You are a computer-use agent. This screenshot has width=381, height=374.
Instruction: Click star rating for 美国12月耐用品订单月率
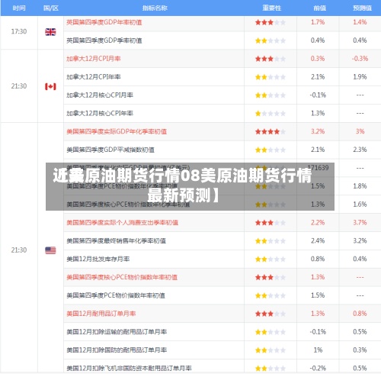(x=271, y=314)
